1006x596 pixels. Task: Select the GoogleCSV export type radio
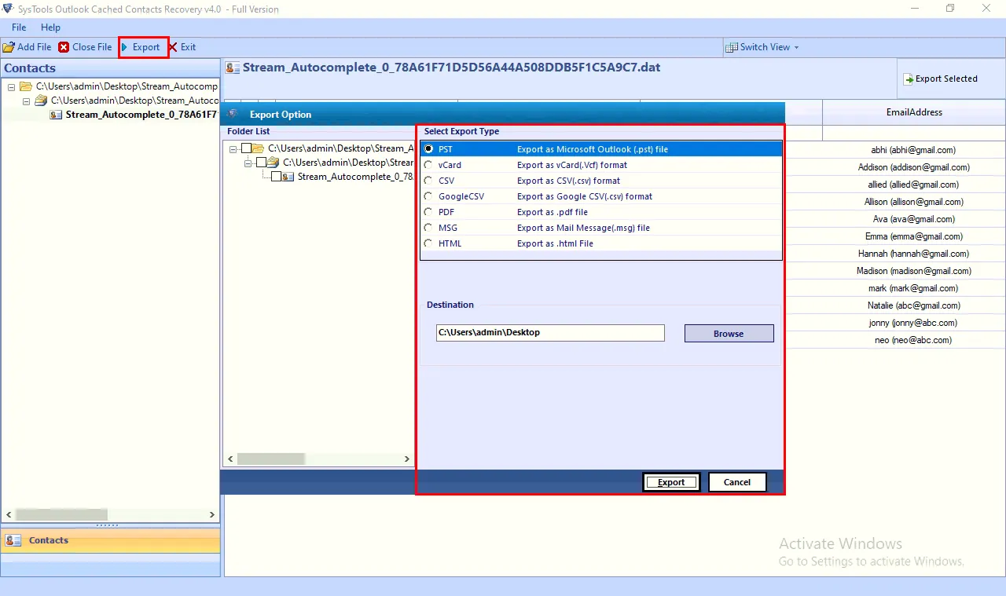[428, 196]
